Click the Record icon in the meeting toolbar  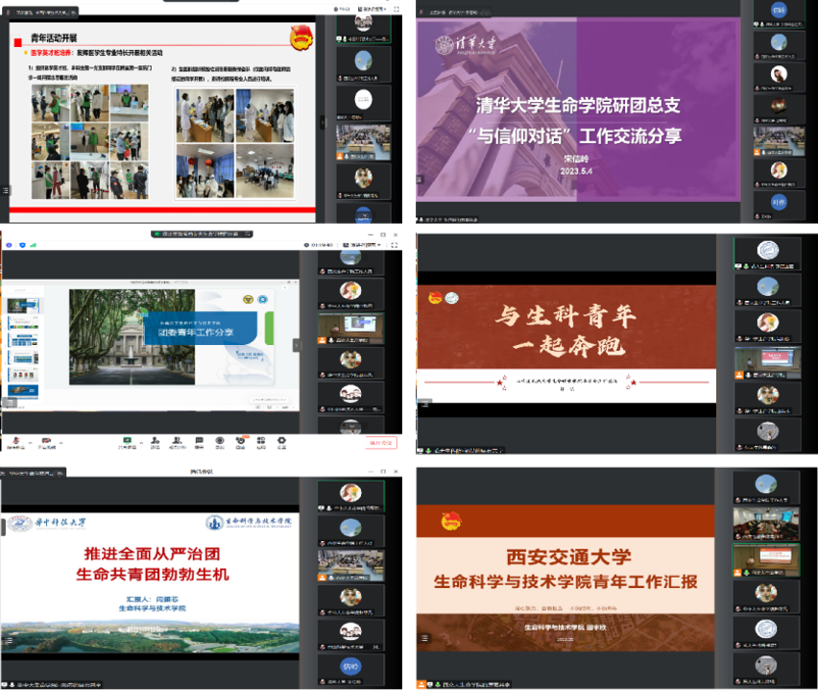(220, 440)
